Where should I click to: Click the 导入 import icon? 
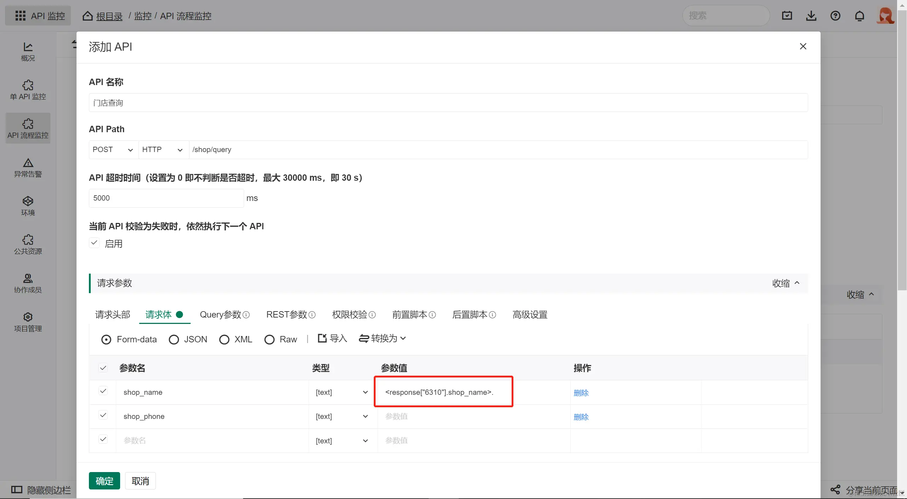322,338
